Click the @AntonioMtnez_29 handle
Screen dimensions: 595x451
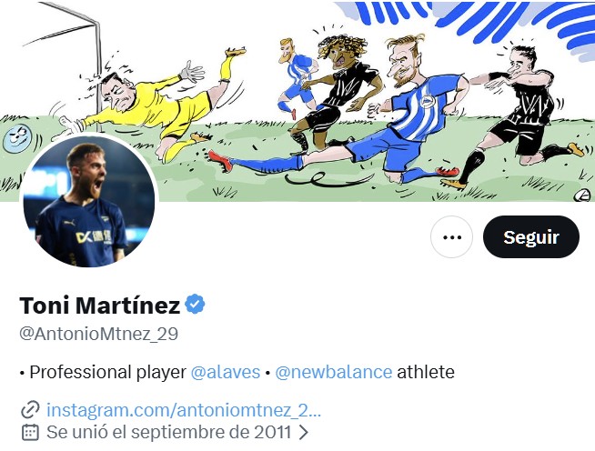[x=98, y=334]
